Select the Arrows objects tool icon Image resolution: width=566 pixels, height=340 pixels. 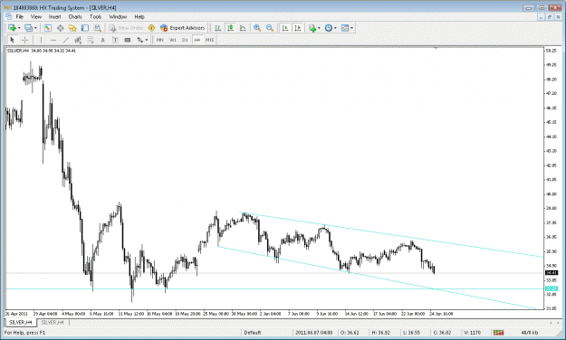click(139, 40)
